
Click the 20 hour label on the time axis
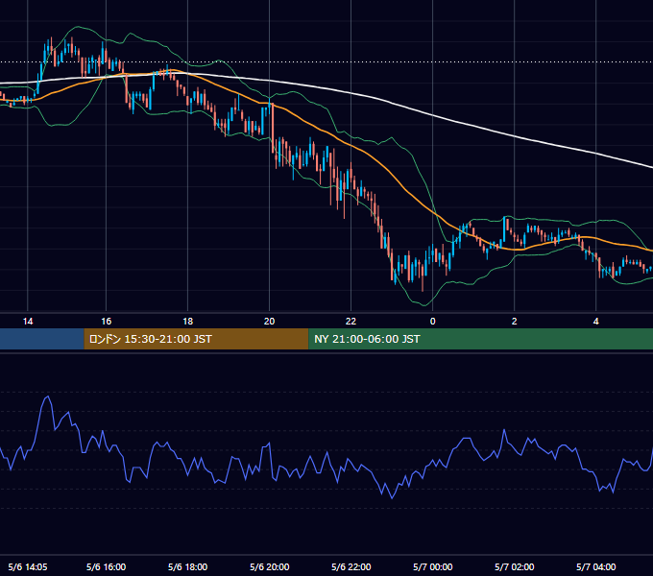click(270, 322)
